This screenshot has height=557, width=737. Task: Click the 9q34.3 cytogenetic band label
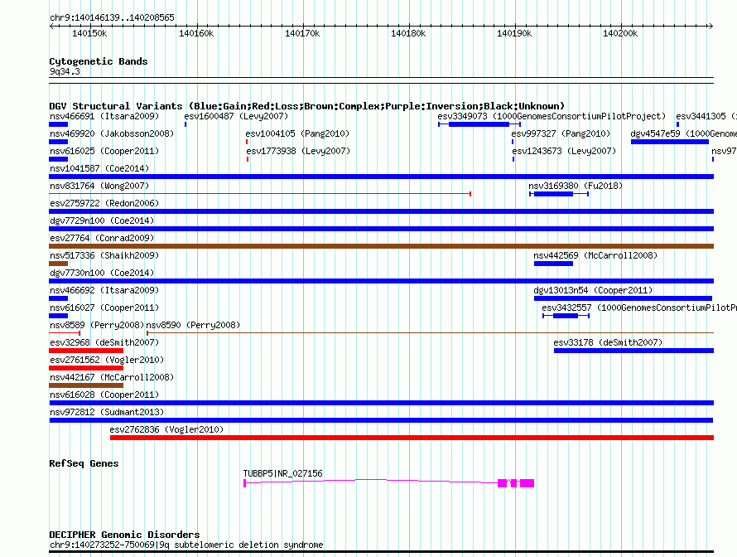click(65, 71)
